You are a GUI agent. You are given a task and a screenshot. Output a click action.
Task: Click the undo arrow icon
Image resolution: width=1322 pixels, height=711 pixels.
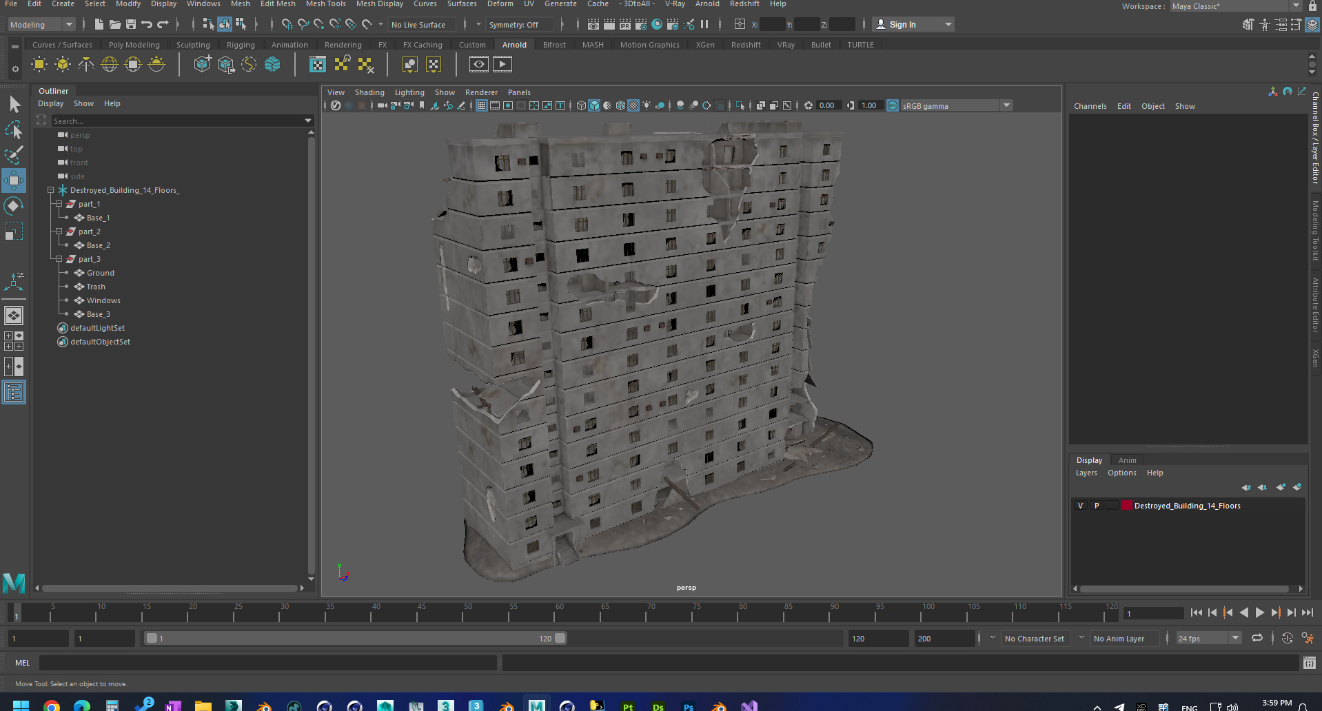tap(146, 25)
